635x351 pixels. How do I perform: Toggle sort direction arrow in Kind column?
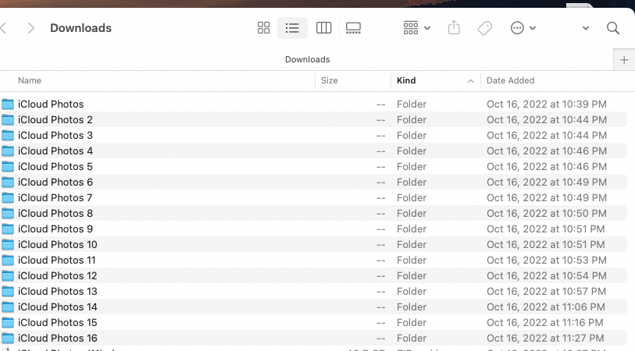pyautogui.click(x=470, y=81)
